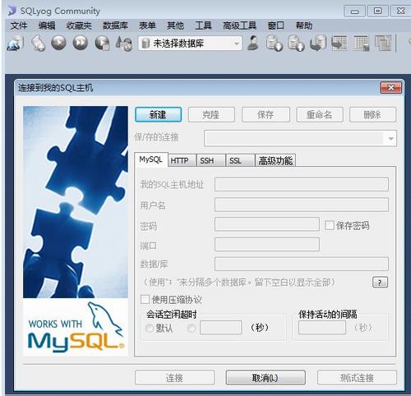Click the 测试连接 button
Viewport: 411px width, 396px height.
tap(357, 378)
